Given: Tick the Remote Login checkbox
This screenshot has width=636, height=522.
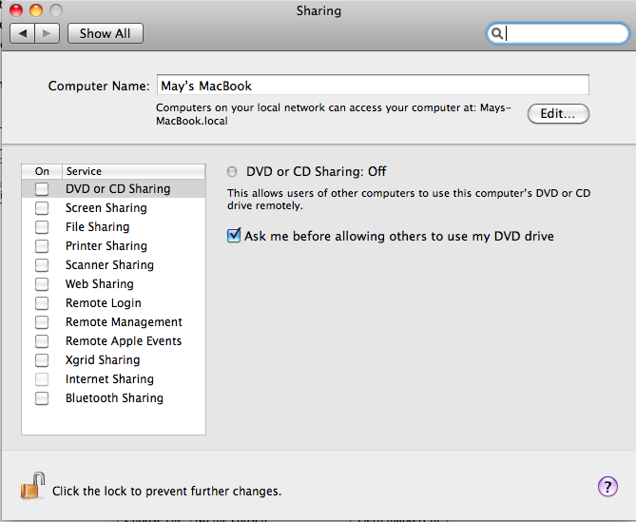Looking at the screenshot, I should tap(42, 303).
